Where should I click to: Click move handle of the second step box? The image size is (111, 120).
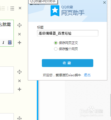[19, 72]
